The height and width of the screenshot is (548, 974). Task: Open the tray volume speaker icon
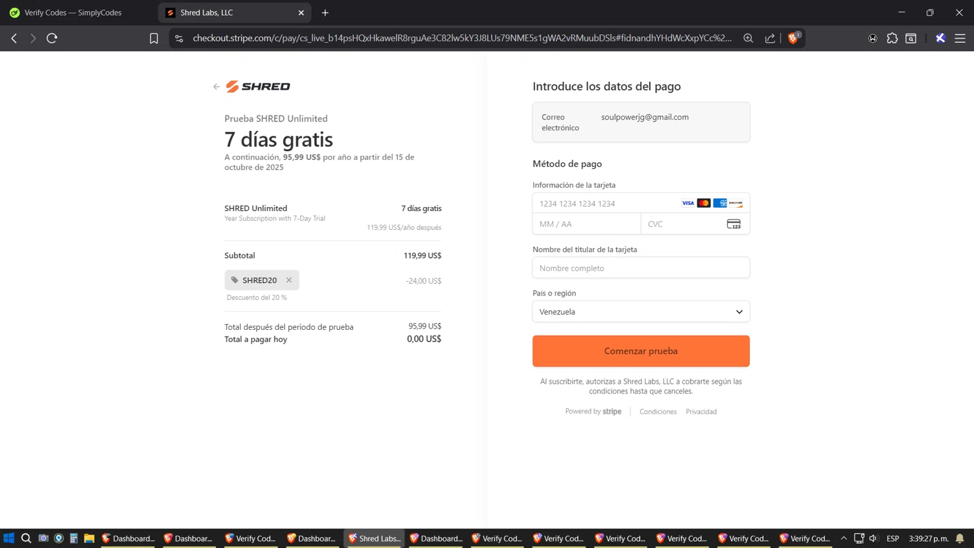coord(873,538)
